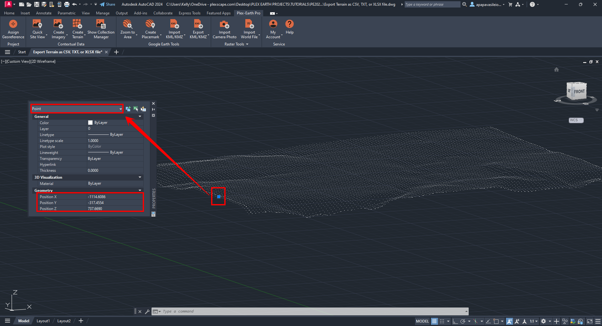Click the new drawing tab plus button

click(x=116, y=52)
